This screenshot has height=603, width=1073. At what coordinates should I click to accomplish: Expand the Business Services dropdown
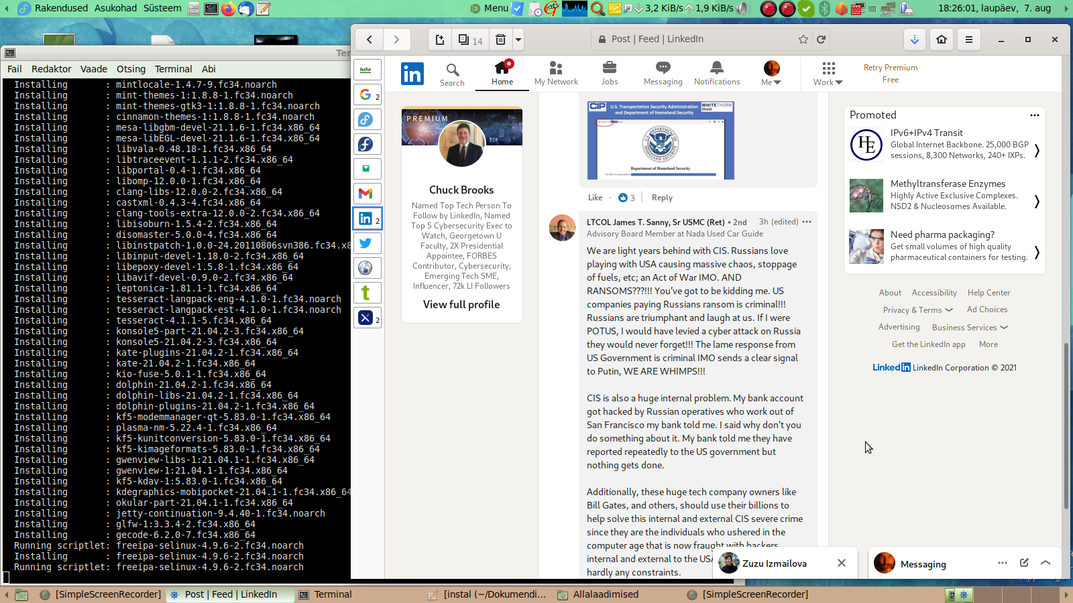pyautogui.click(x=970, y=328)
